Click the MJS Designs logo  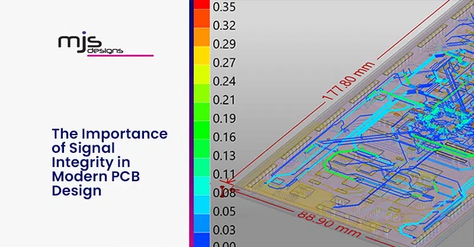tap(106, 44)
